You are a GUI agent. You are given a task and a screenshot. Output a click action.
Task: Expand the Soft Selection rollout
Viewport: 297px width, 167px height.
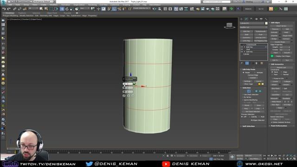248,126
